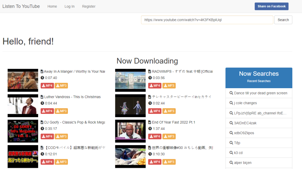
Task: Download MP4 of DJ Goofy Classic's Pop & Rock
Action: coord(47,136)
